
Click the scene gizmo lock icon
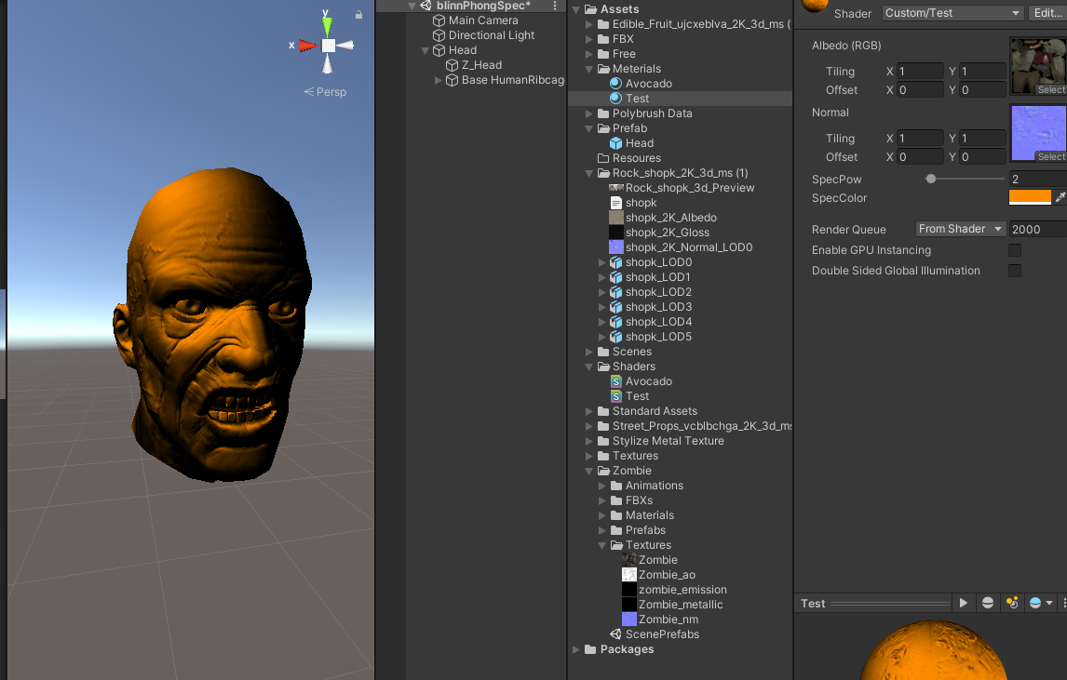358,14
